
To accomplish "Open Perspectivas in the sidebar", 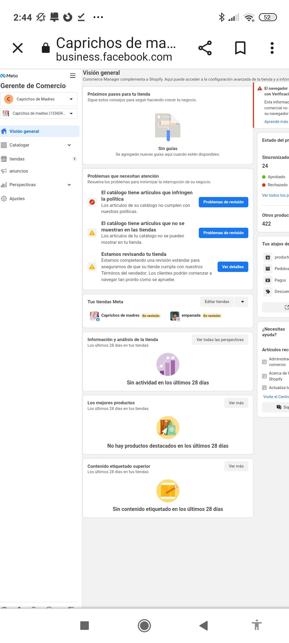I will click(22, 185).
